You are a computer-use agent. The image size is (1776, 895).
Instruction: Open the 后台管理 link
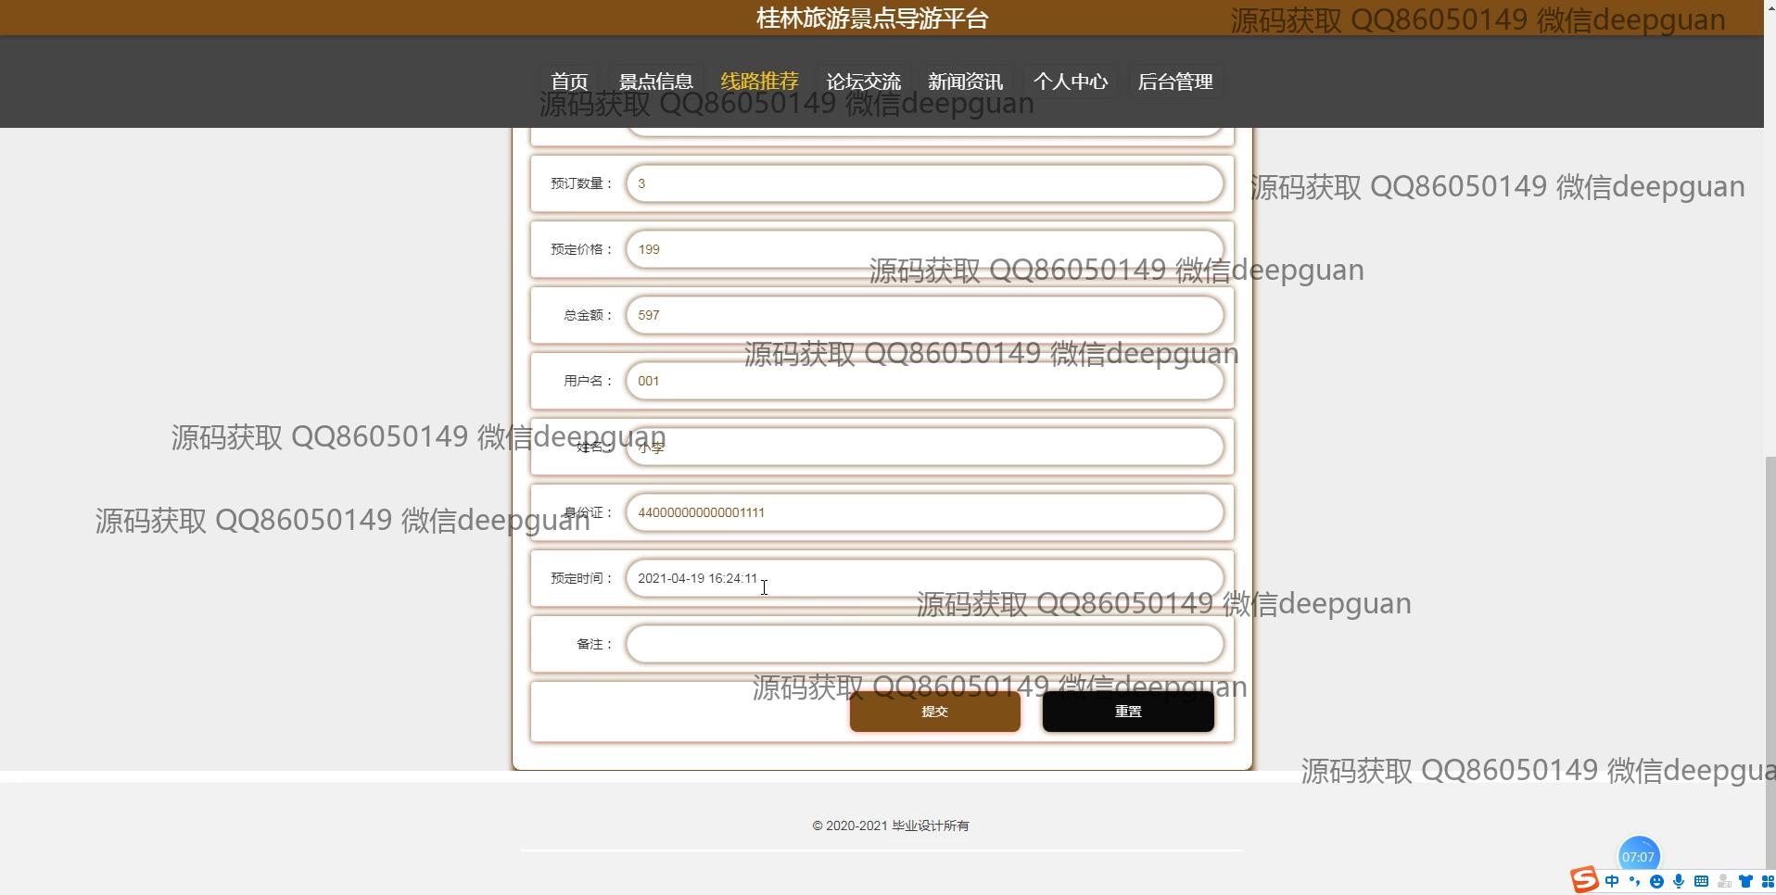pyautogui.click(x=1174, y=82)
